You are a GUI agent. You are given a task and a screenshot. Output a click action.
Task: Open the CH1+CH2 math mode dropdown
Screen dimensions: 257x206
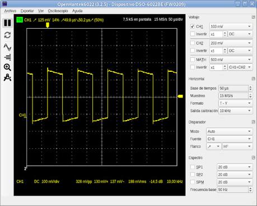(240, 67)
